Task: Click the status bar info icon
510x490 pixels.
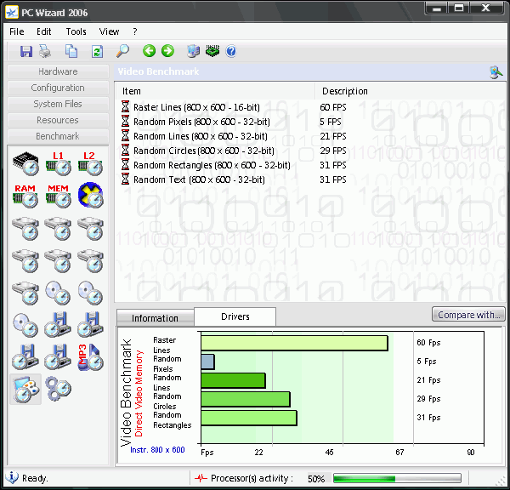Action: tap(12, 477)
